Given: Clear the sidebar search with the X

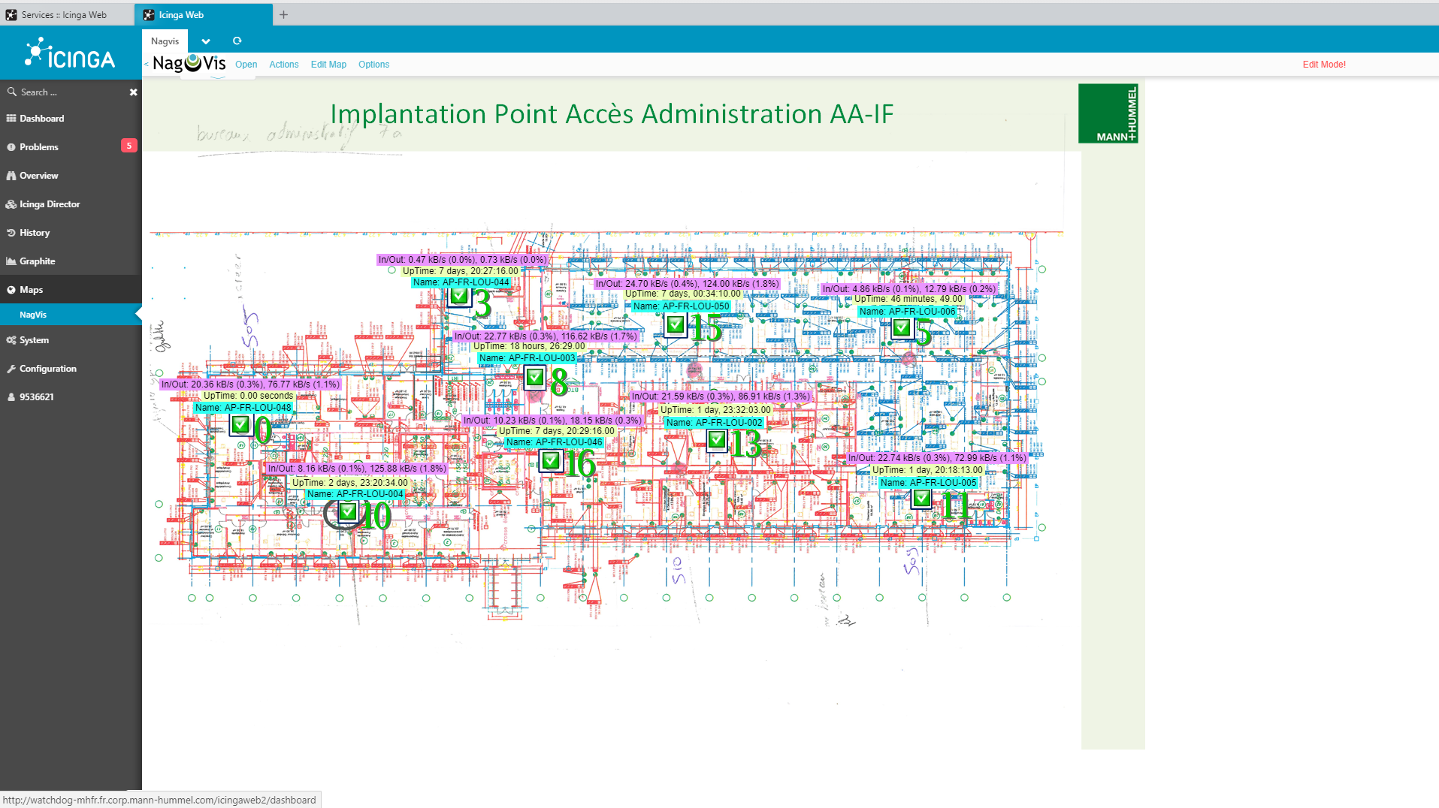Looking at the screenshot, I should [x=133, y=92].
